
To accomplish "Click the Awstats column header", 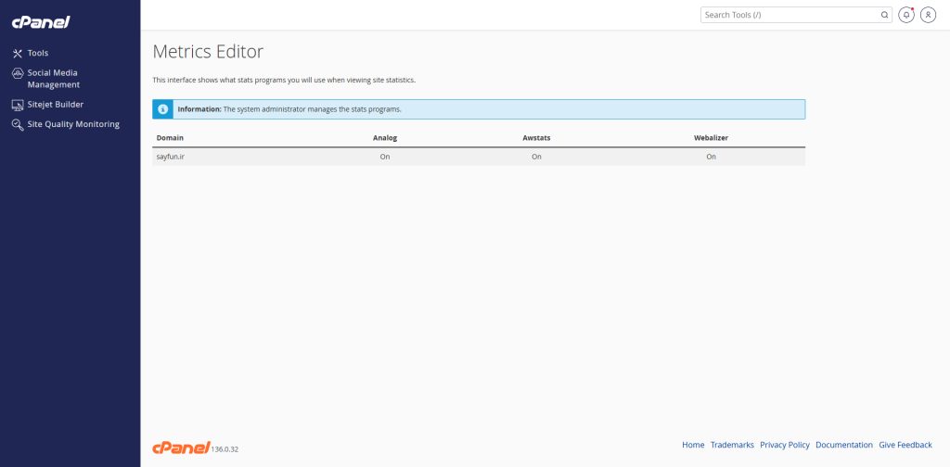I will (x=536, y=138).
